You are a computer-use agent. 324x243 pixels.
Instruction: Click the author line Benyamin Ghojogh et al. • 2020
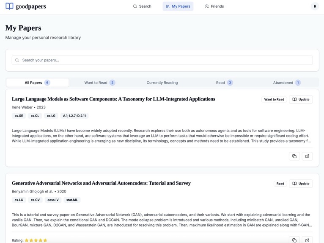point(39,191)
